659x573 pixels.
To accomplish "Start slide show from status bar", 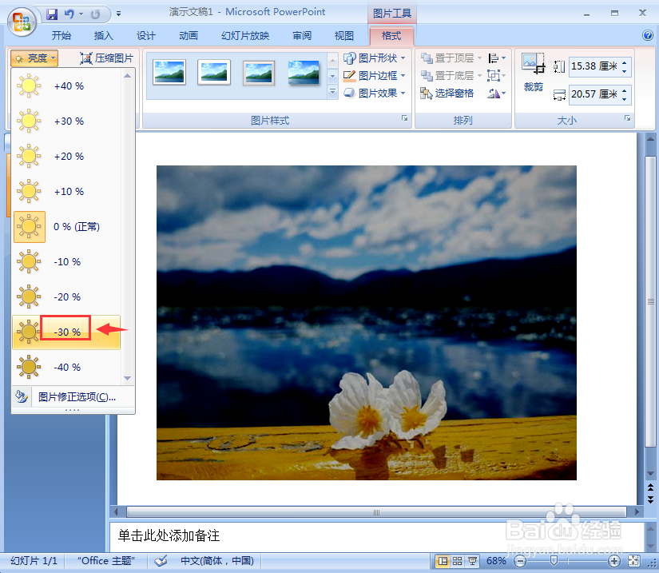I will (x=472, y=561).
